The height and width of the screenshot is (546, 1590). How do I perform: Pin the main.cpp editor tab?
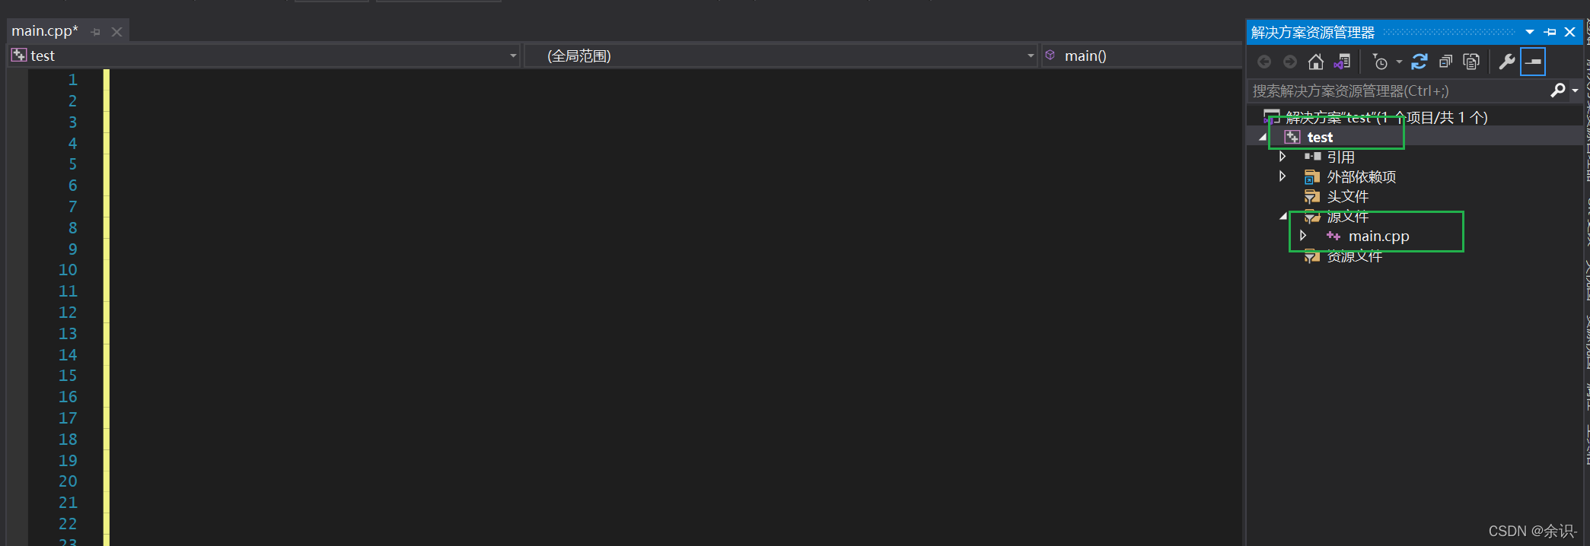(96, 32)
